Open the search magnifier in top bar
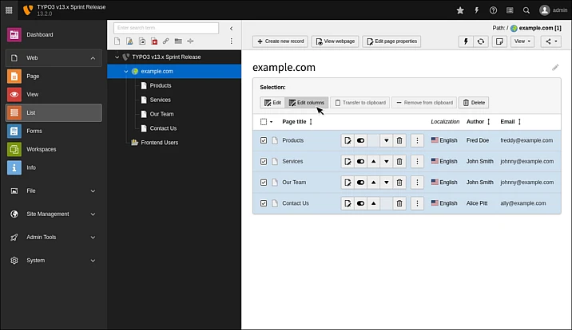 pyautogui.click(x=526, y=10)
